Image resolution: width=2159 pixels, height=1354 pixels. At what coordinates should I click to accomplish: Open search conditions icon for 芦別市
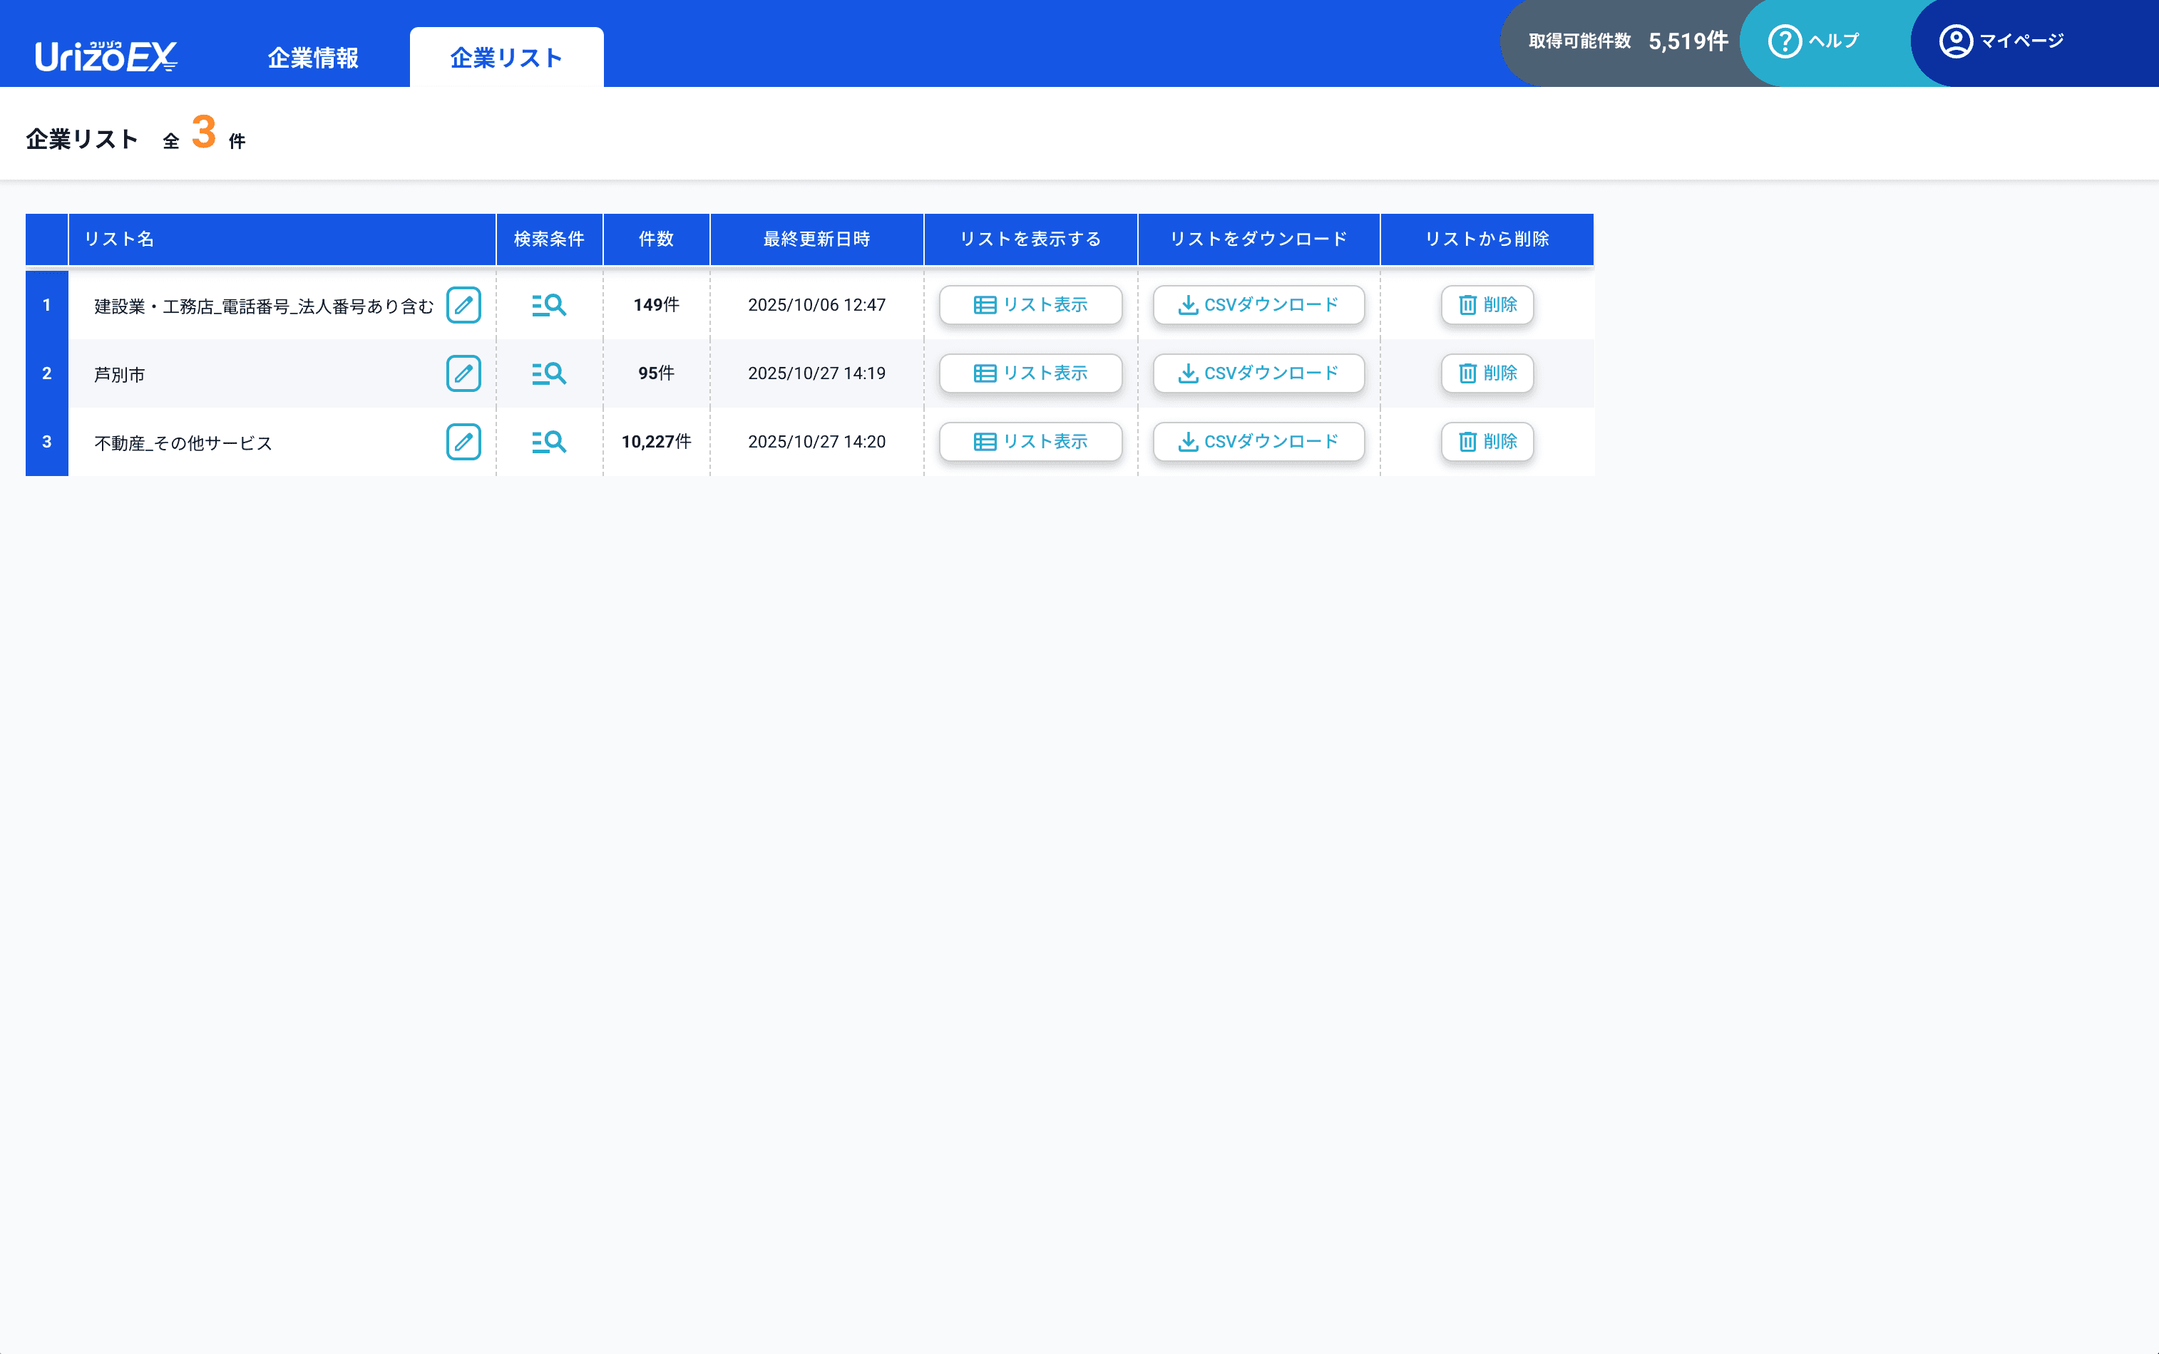coord(548,373)
